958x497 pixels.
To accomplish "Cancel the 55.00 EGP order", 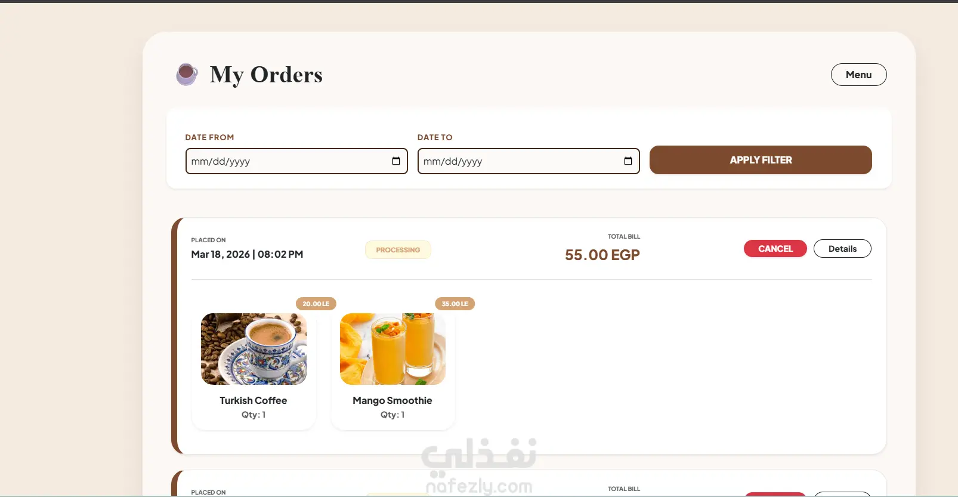I will tap(775, 249).
